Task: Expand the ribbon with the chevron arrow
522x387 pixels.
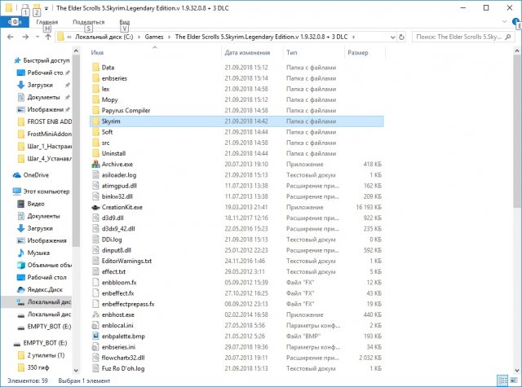Action: click(503, 22)
